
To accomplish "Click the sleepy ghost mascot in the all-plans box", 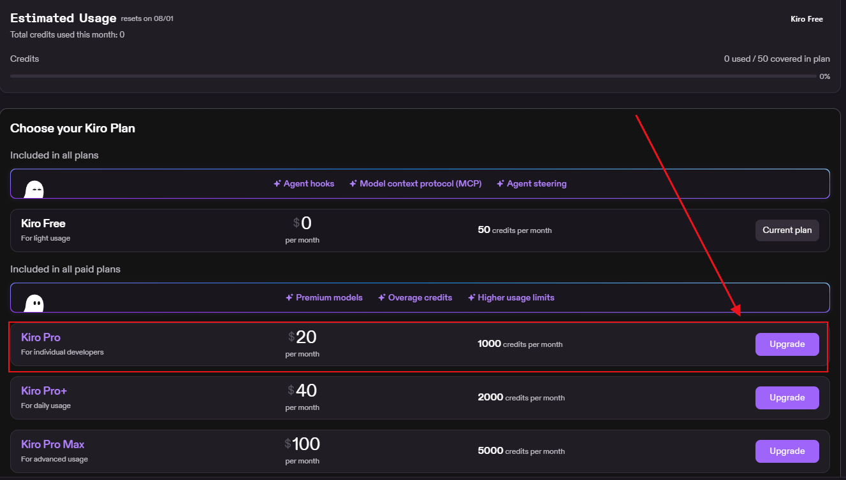I will tap(34, 189).
